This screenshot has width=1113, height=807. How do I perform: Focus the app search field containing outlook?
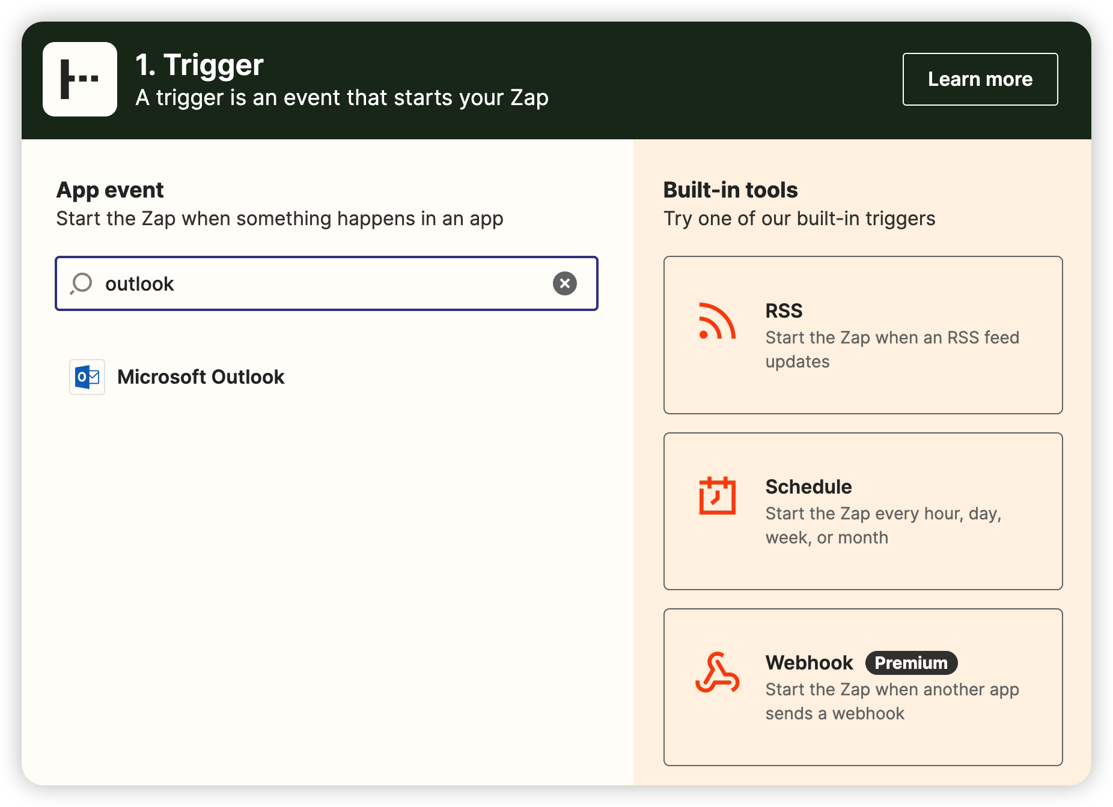325,283
